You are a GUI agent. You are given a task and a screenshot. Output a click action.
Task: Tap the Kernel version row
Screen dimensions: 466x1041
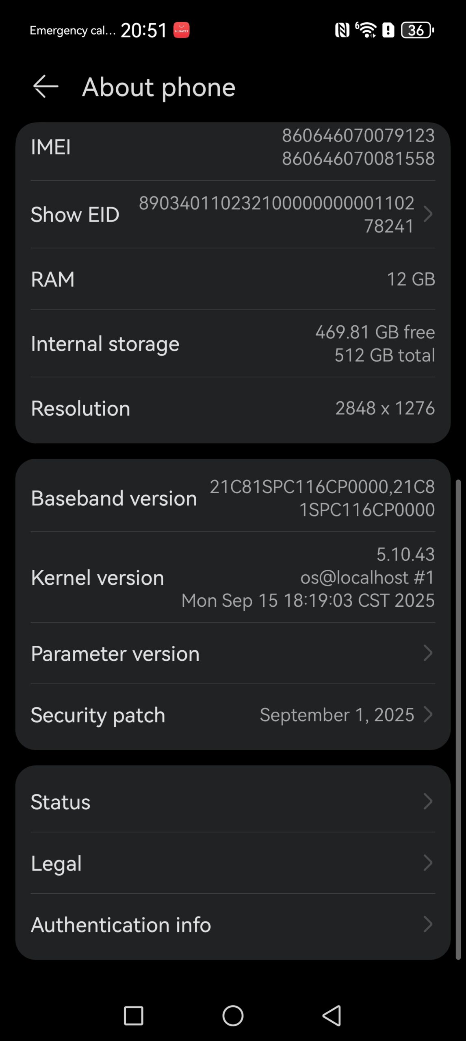(x=233, y=577)
